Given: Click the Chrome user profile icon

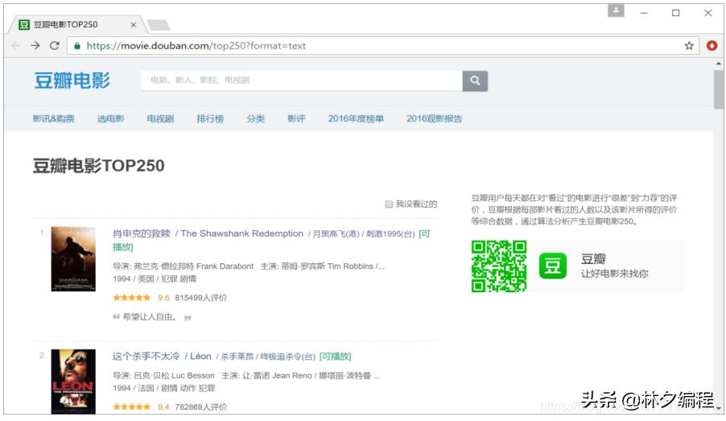Looking at the screenshot, I should point(616,10).
